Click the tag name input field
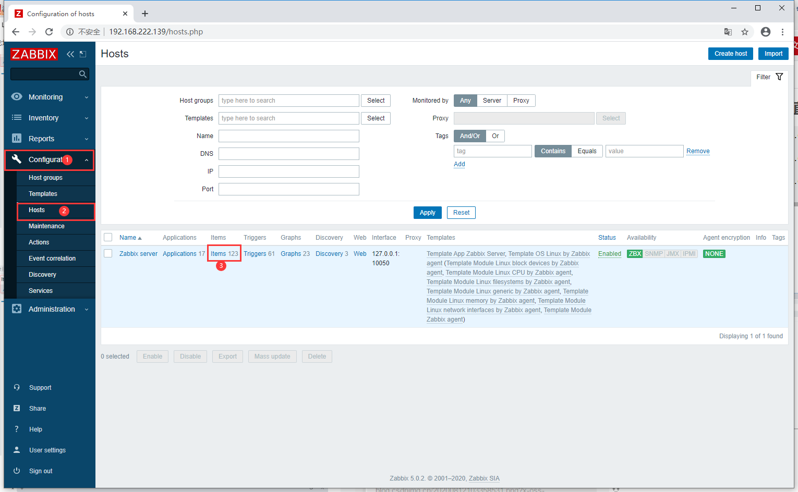 pyautogui.click(x=493, y=151)
